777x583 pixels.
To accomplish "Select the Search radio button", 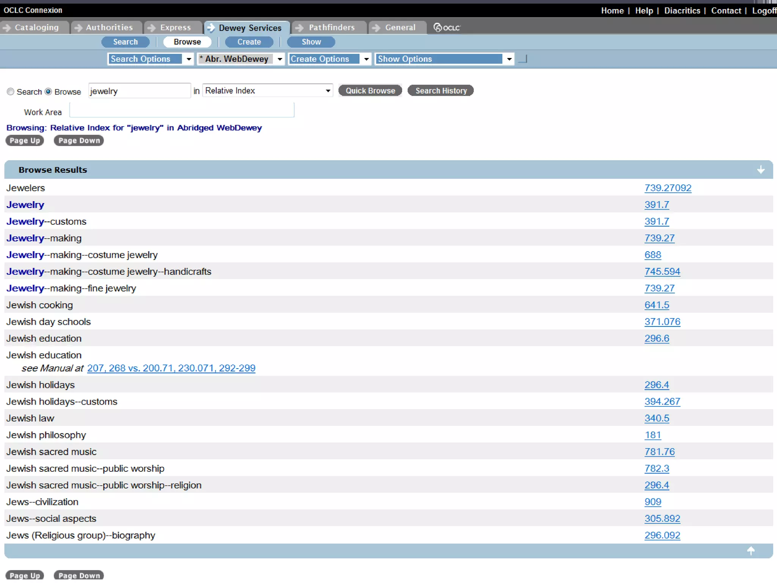I will 11,91.
